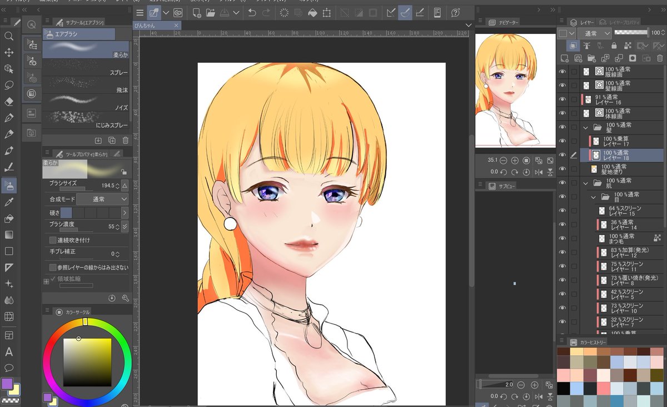Select レイヤー 18 layer
667x407 pixels.
point(623,155)
